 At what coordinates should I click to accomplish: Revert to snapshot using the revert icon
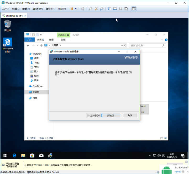[96, 9]
